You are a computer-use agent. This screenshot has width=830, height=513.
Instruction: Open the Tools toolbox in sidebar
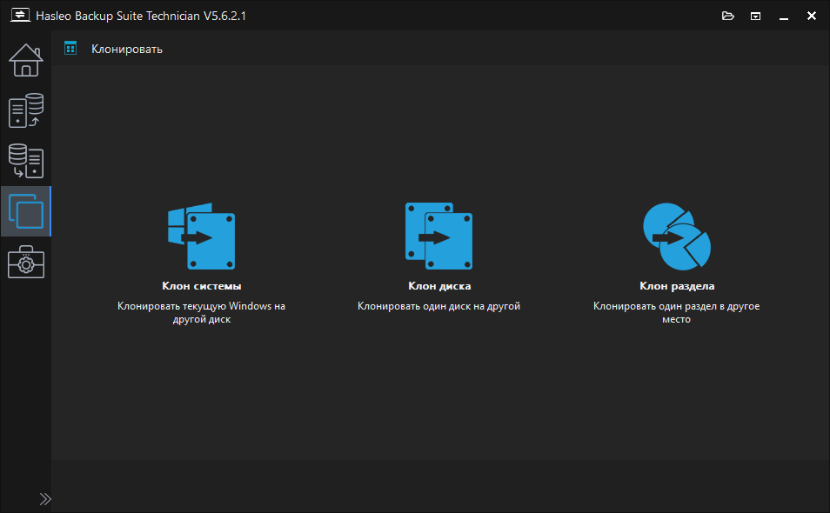point(25,262)
